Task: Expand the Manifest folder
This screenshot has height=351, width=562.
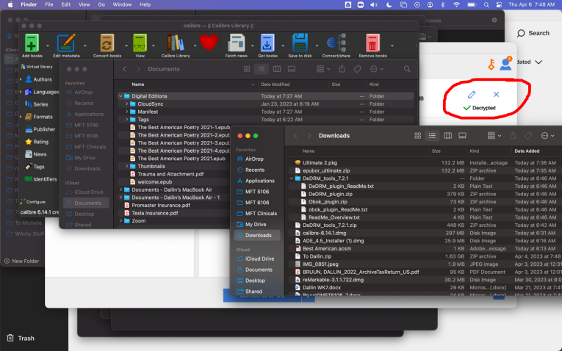Action: coord(126,112)
